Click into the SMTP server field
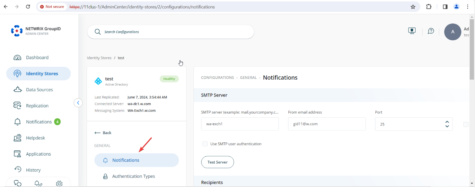 click(240, 124)
